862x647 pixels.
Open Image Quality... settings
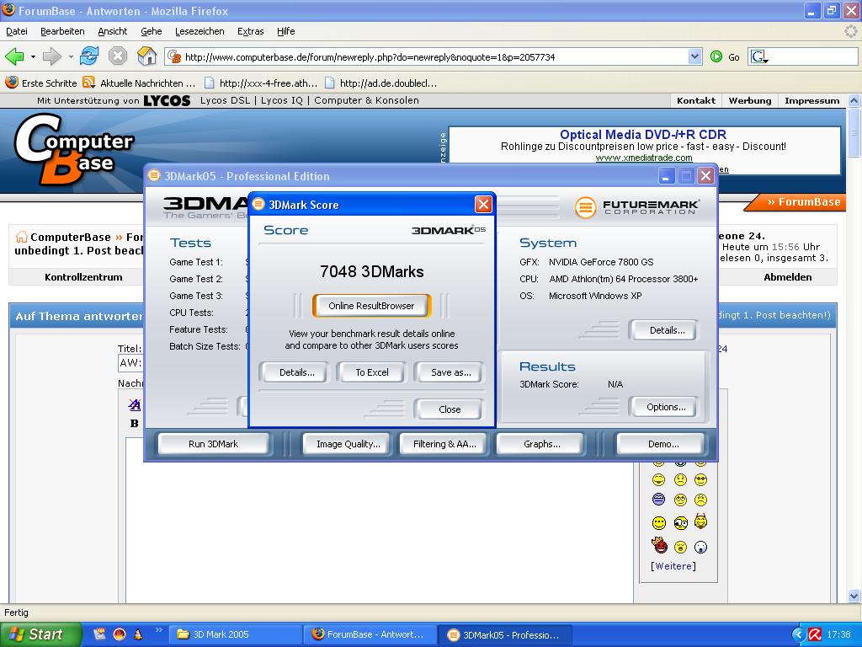(x=348, y=444)
